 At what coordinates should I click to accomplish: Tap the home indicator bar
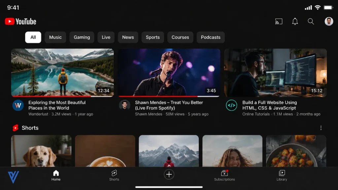[x=169, y=187]
